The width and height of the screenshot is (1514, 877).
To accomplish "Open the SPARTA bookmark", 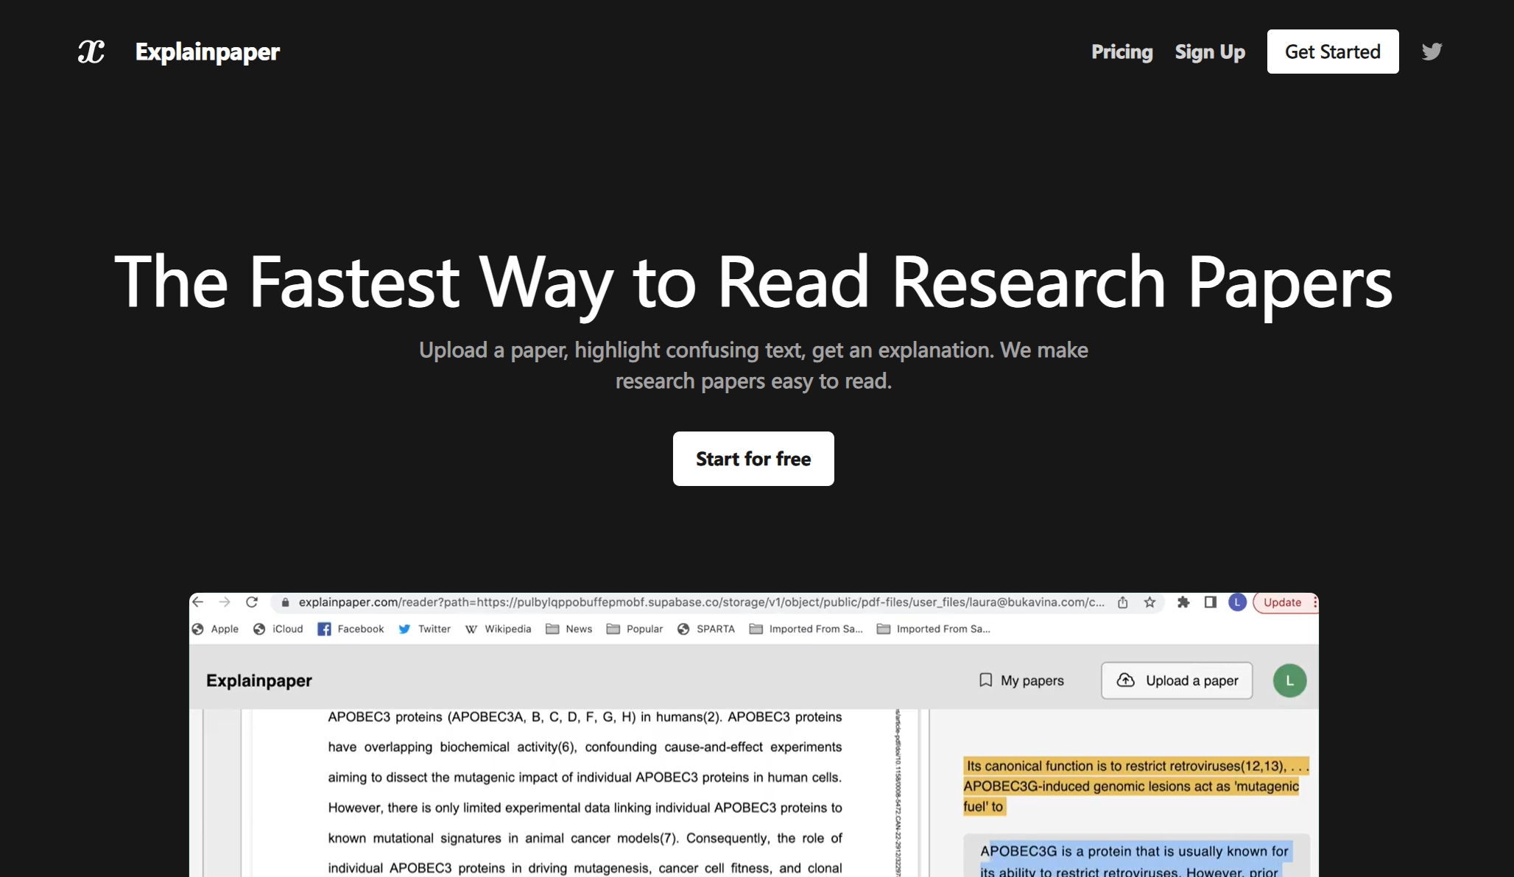I will click(705, 629).
